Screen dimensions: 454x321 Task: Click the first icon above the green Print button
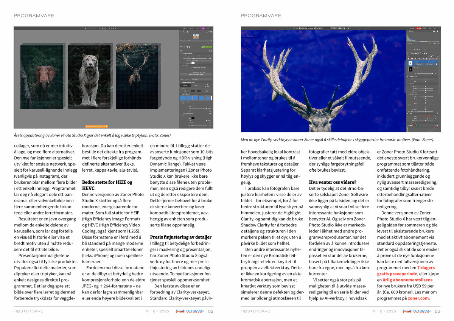click(182, 47)
